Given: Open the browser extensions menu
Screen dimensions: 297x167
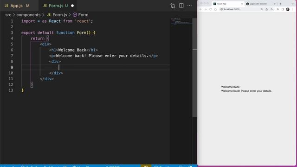Looking at the screenshot, I should [x=278, y=9].
